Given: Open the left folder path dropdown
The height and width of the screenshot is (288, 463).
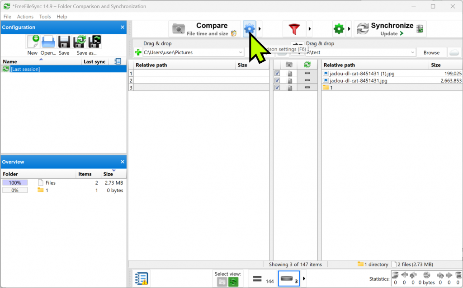Looking at the screenshot, I should 241,52.
